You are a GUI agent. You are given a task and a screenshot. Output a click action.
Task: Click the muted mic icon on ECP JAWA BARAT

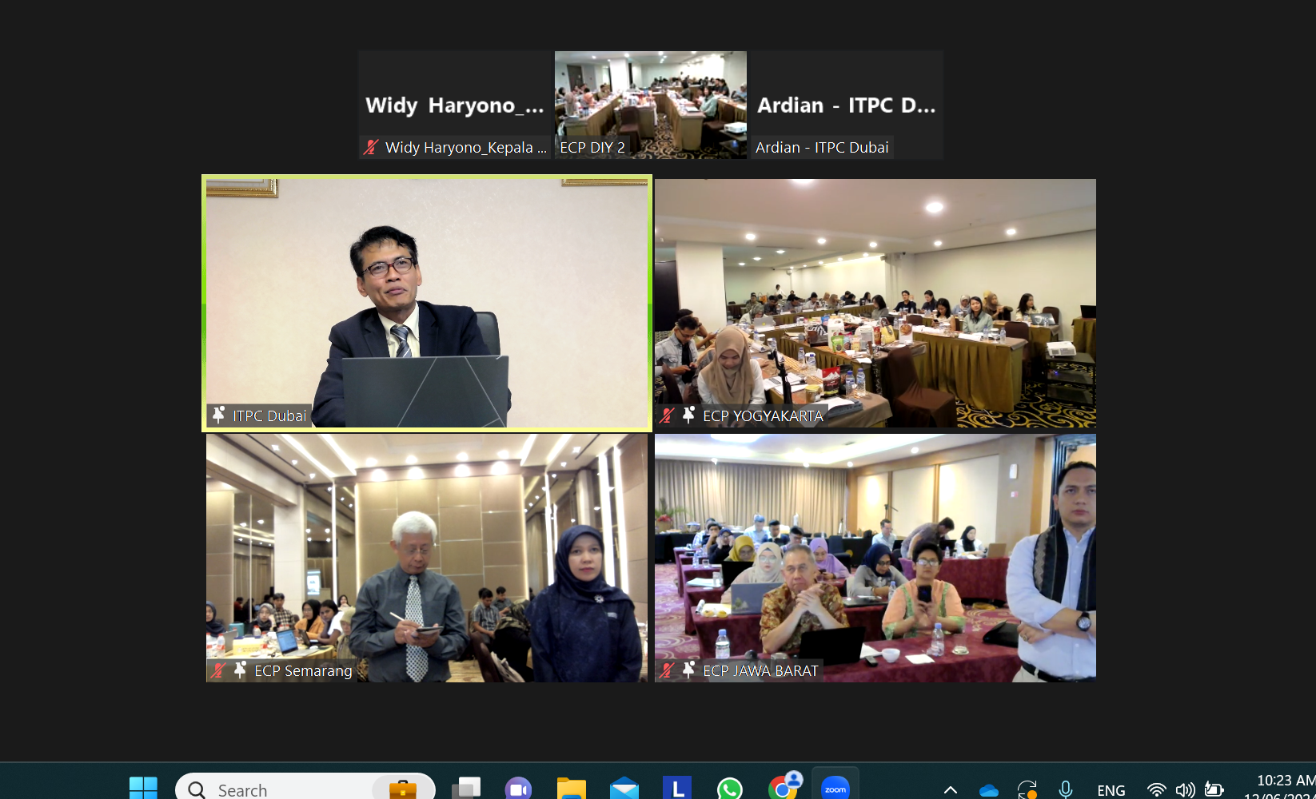click(667, 670)
